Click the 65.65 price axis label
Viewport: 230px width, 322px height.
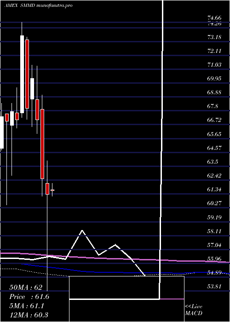point(215,134)
